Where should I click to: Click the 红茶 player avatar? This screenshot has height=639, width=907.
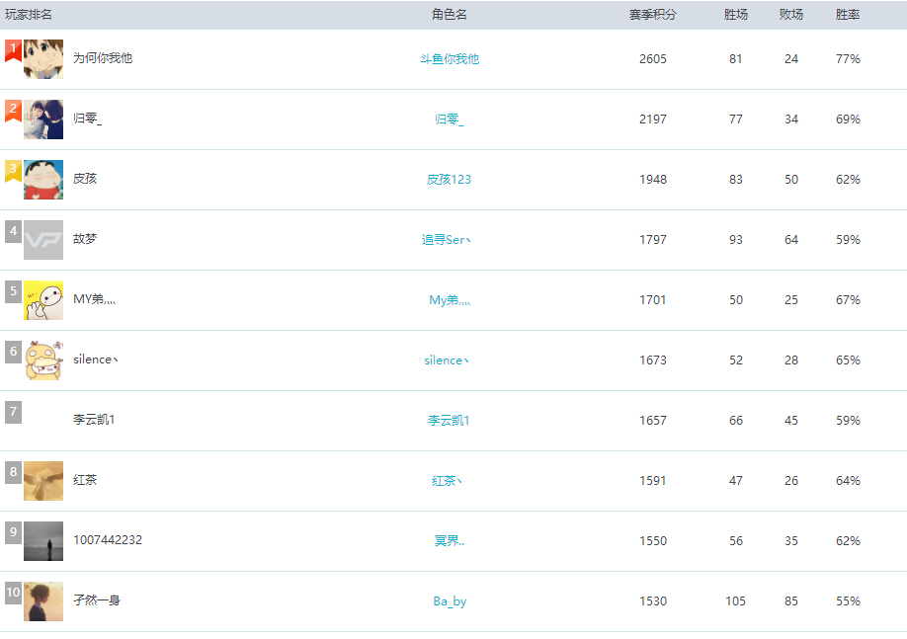(43, 481)
